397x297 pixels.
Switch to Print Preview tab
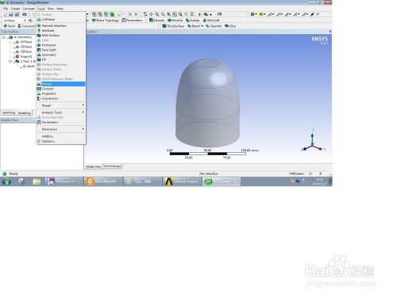(x=113, y=166)
